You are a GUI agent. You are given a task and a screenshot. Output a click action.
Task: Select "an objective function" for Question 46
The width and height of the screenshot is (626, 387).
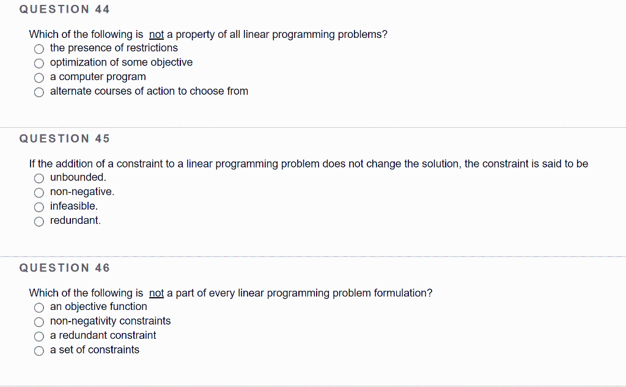tap(39, 308)
